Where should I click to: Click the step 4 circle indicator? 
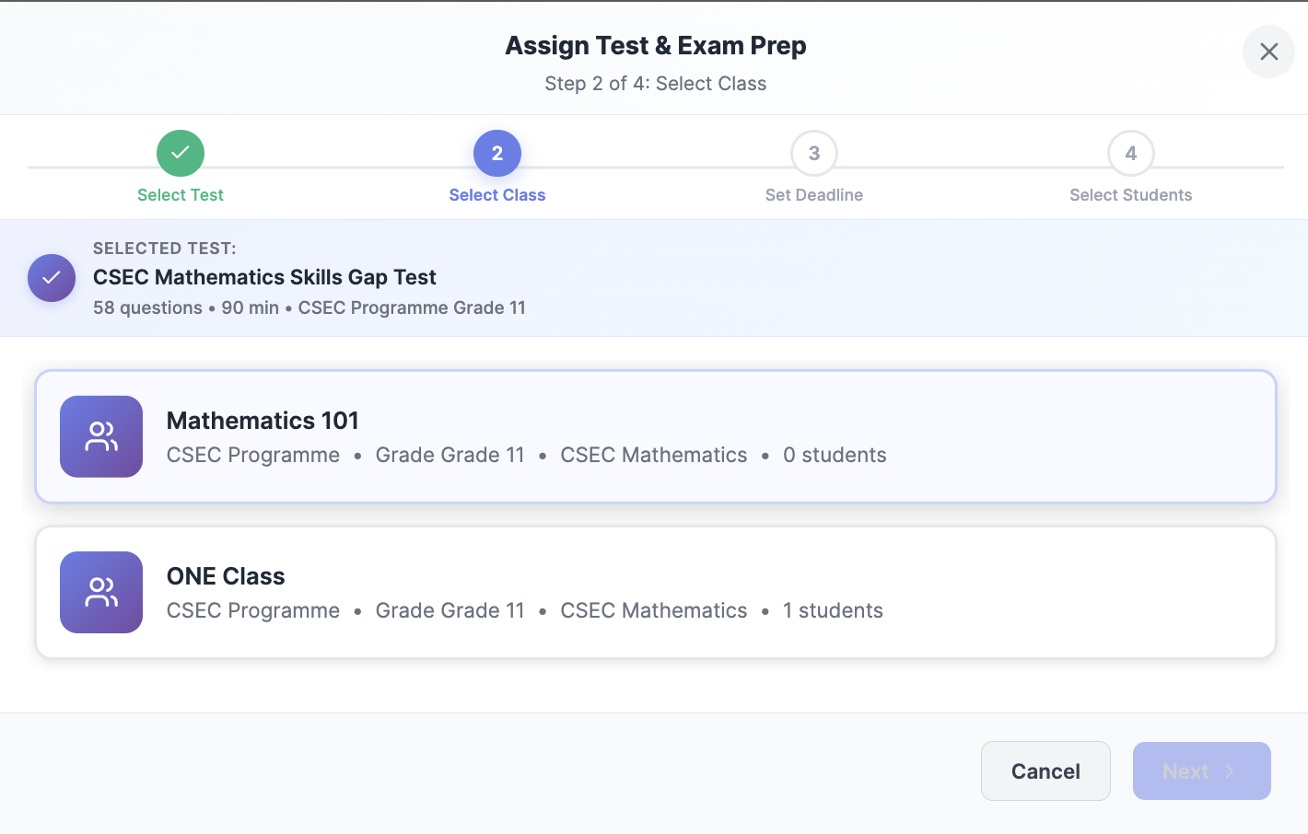point(1131,153)
